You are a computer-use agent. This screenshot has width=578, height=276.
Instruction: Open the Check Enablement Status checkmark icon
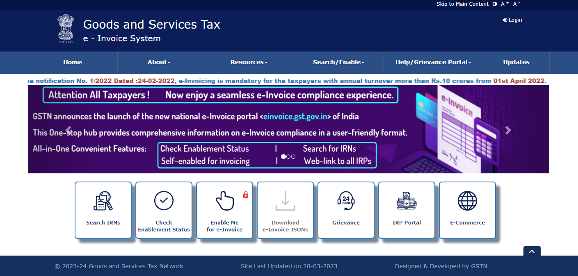tap(164, 201)
